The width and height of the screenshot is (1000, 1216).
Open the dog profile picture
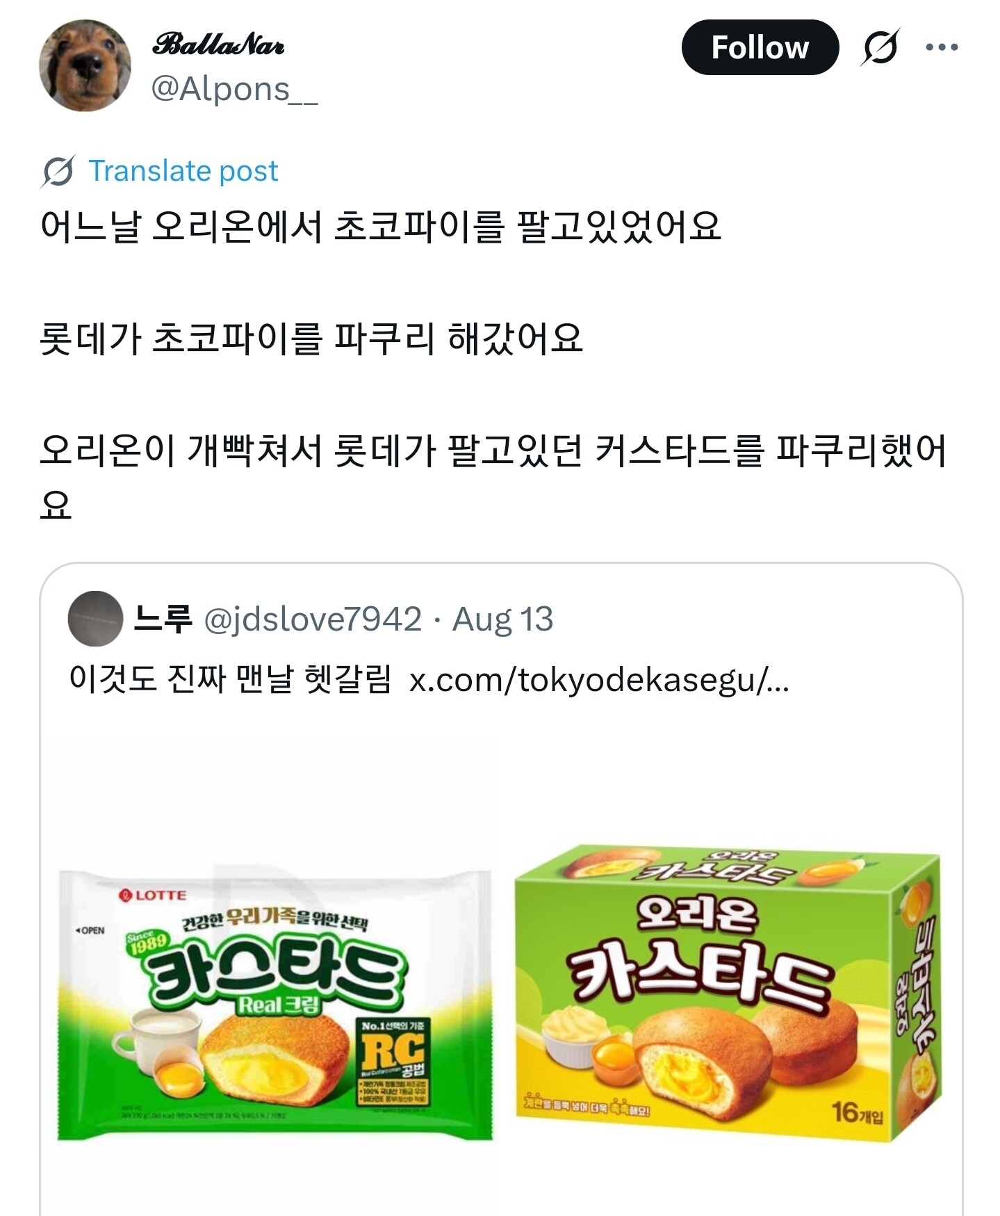click(85, 65)
